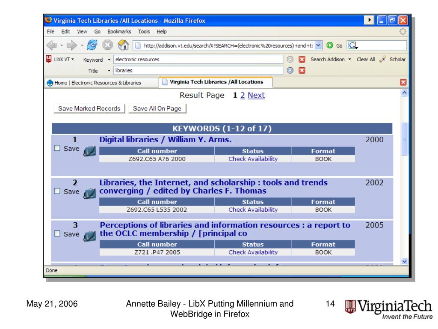Click the Firefox logo in the title bar

[48, 20]
